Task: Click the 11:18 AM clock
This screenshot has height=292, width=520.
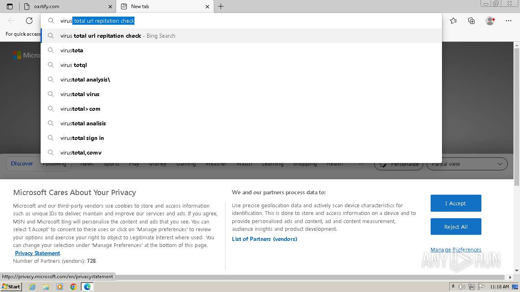Action: point(499,287)
